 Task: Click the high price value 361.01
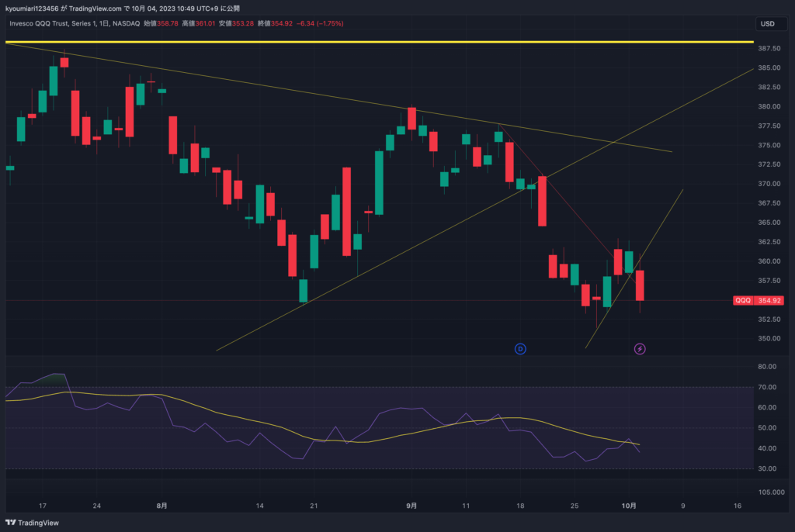click(x=205, y=23)
